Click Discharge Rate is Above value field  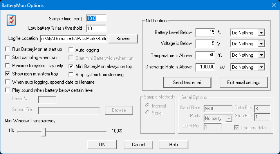click(x=205, y=67)
